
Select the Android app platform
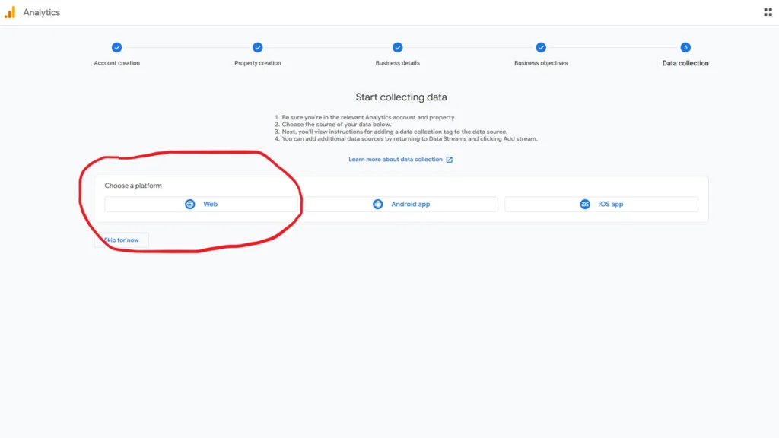(x=403, y=204)
